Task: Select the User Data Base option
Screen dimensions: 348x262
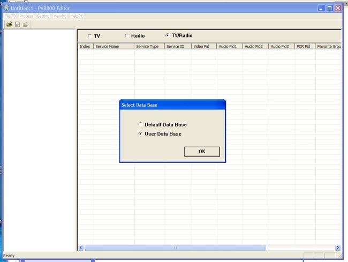Action: tap(141, 134)
